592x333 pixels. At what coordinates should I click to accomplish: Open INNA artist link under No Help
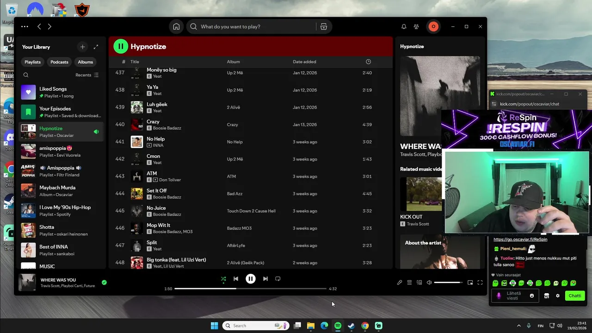158,145
